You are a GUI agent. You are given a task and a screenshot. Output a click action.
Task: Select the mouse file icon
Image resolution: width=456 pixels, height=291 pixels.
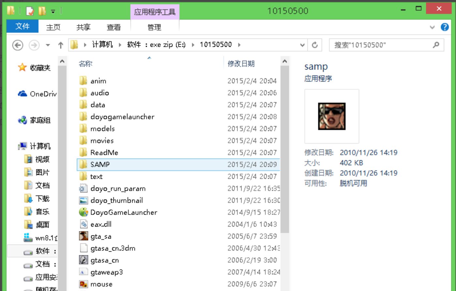pos(83,284)
